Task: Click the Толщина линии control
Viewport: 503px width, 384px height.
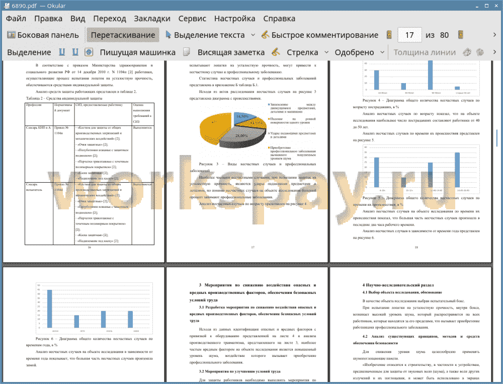Action: [425, 52]
